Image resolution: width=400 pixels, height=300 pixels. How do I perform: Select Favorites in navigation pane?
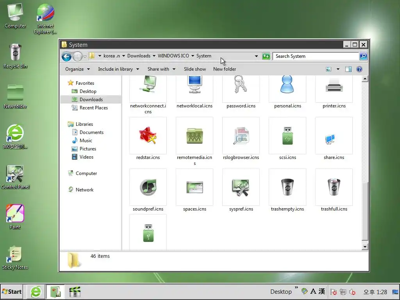[x=85, y=83]
